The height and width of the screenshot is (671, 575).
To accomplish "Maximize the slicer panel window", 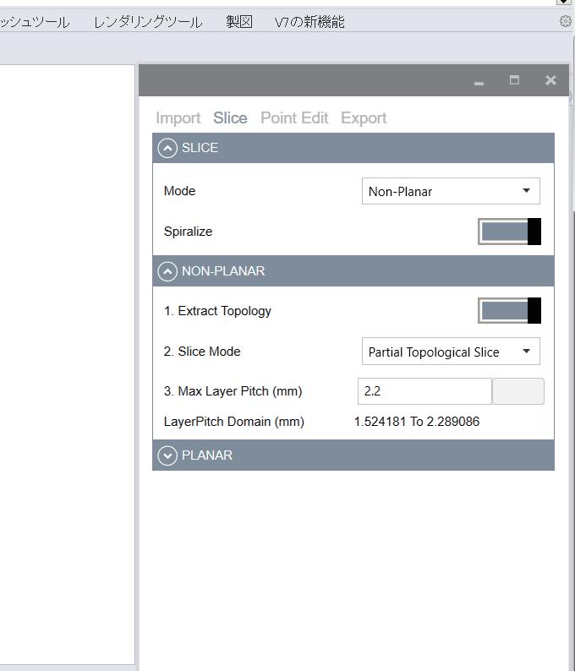I will [514, 80].
